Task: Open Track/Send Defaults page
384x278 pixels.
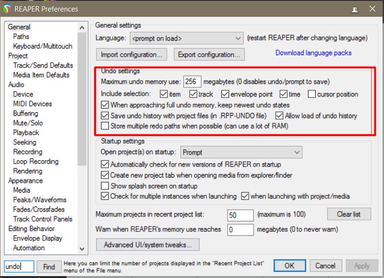Action: click(x=43, y=65)
